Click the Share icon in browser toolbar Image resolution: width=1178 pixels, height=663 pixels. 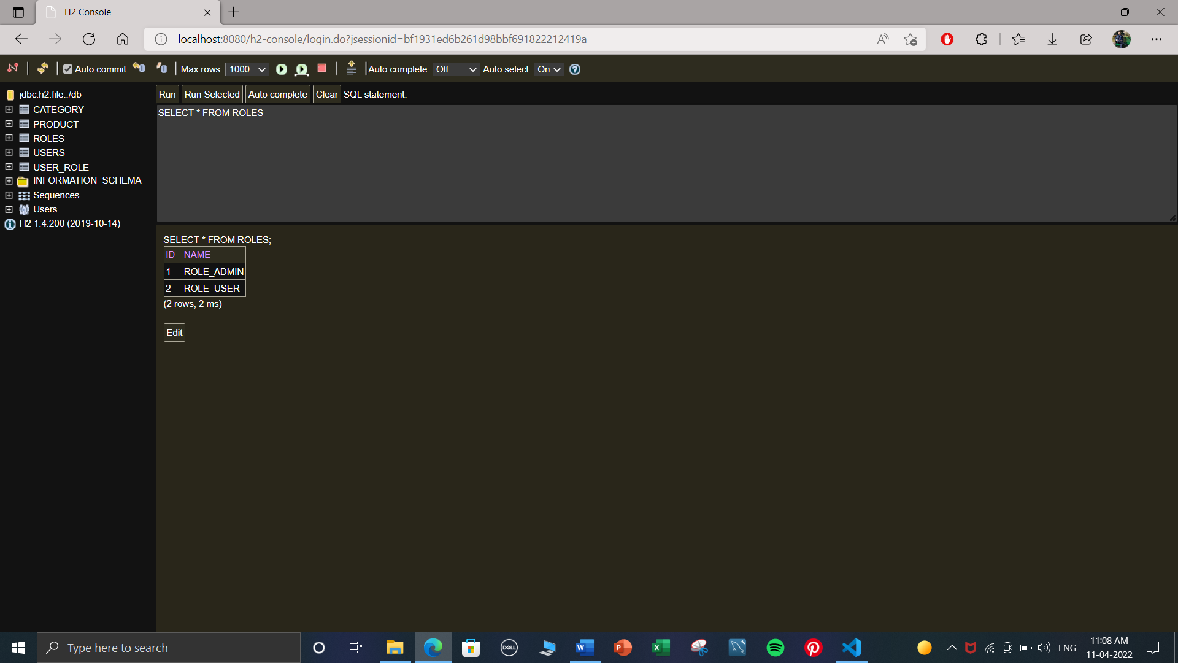click(x=1086, y=39)
